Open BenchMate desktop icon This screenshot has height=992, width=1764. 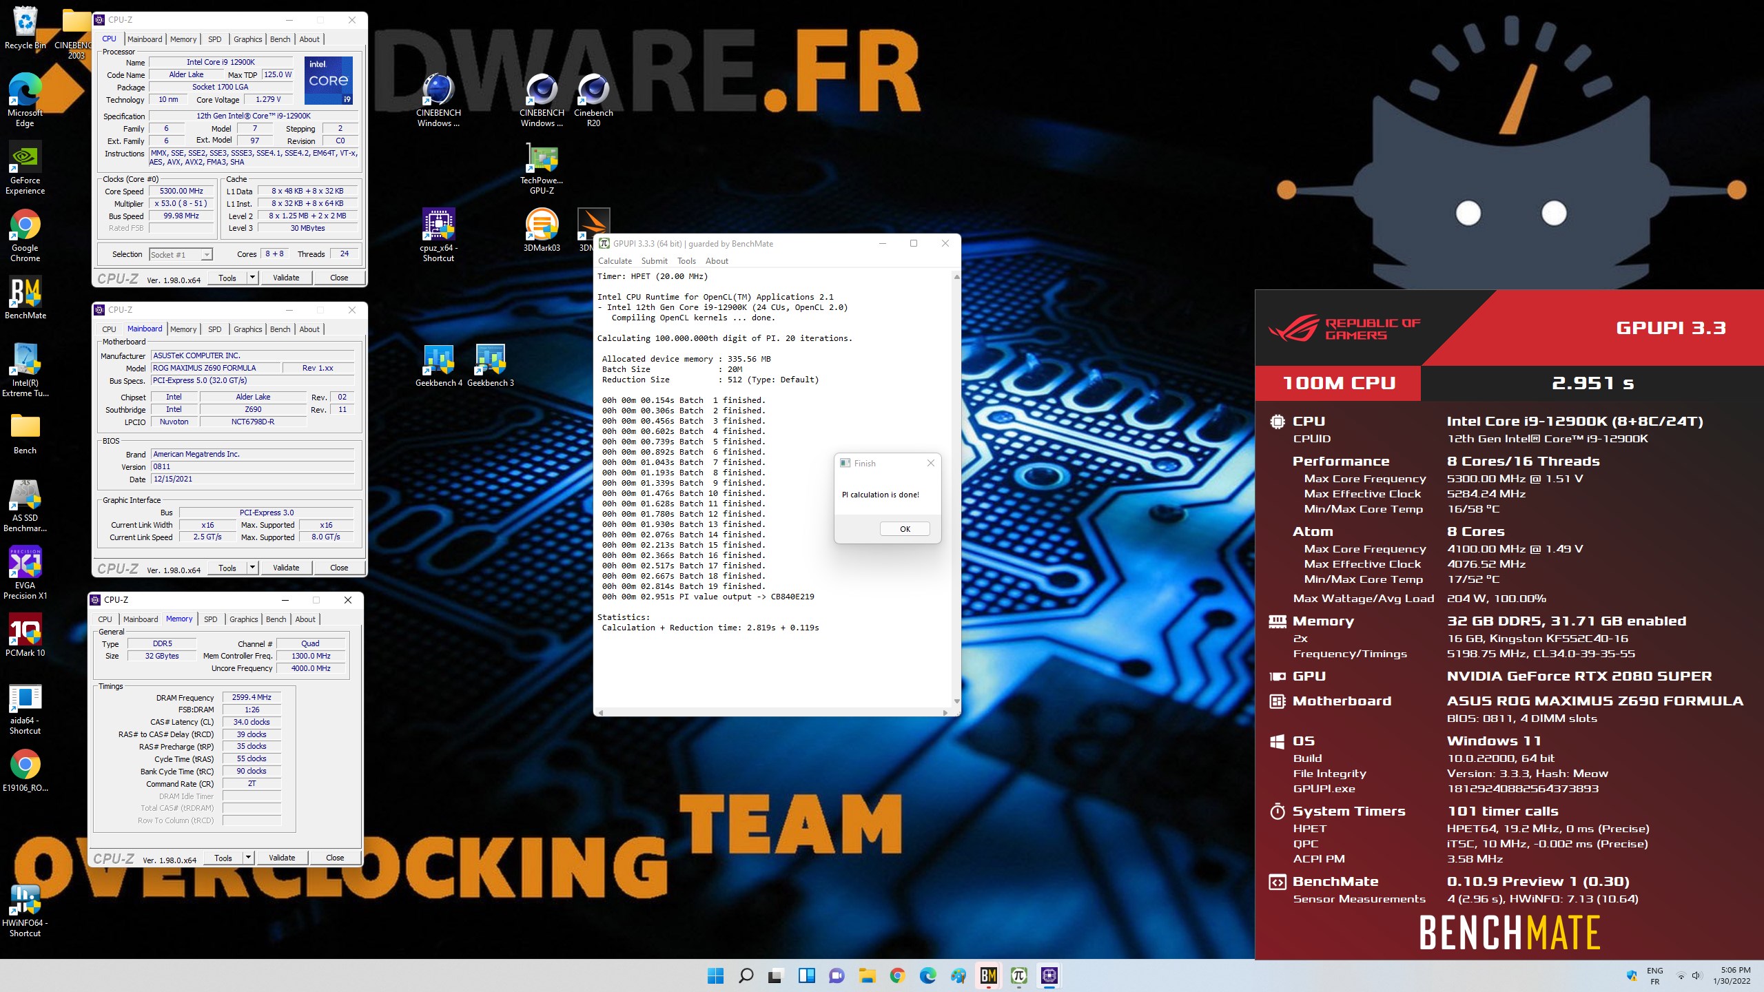pos(25,298)
